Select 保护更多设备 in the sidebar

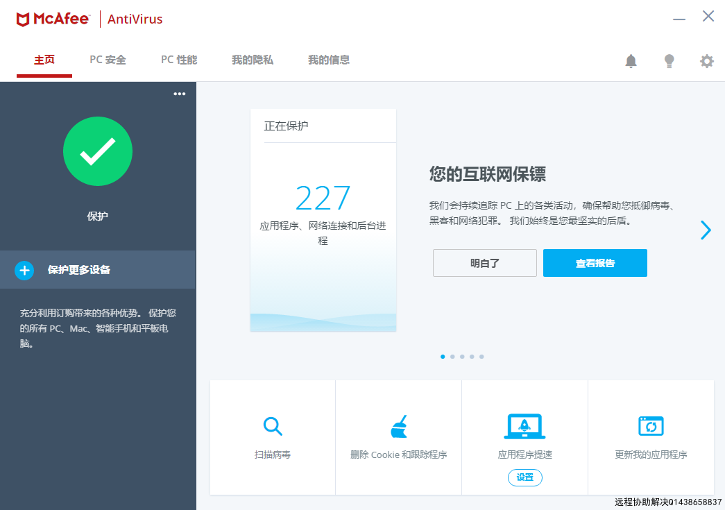pos(98,269)
